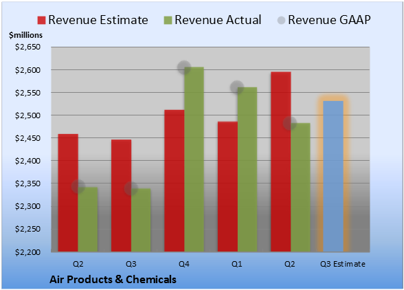Select the red estimate bar above Q4

tap(175, 181)
